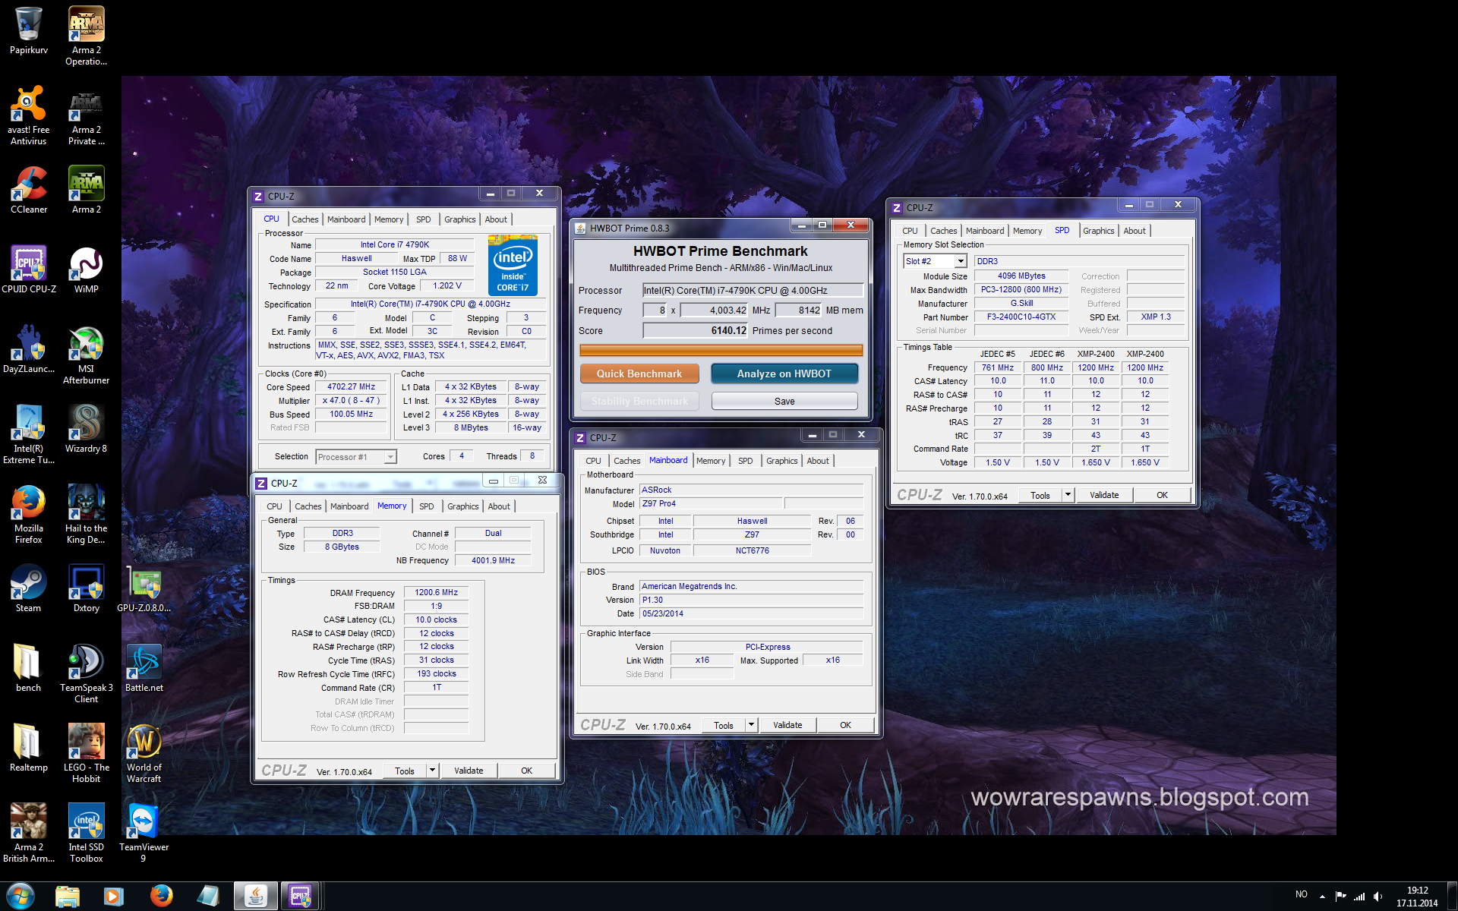Click Analyze on HWBOT button

coord(784,374)
